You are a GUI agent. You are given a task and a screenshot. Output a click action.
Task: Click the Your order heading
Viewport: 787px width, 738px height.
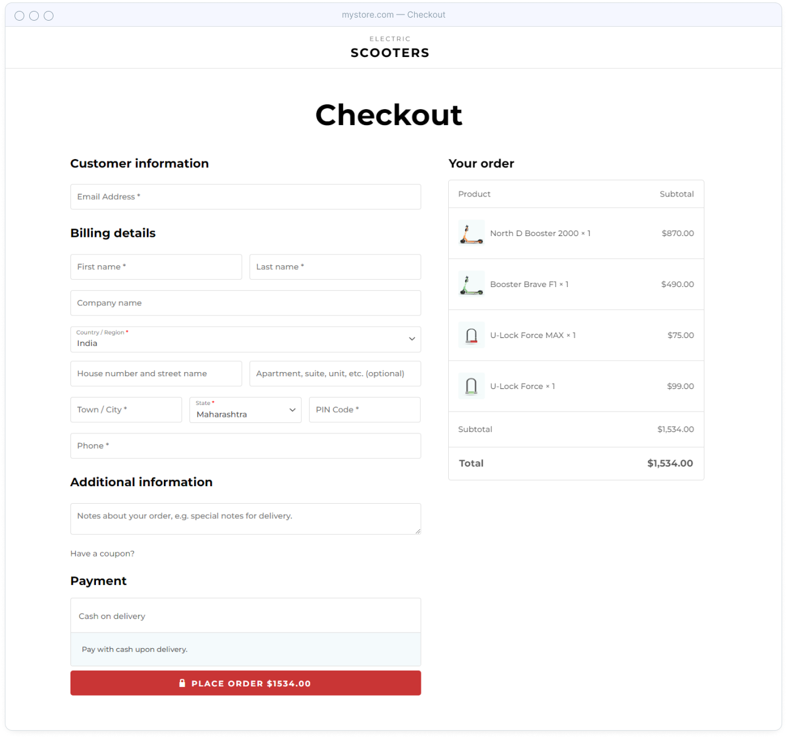click(x=481, y=163)
